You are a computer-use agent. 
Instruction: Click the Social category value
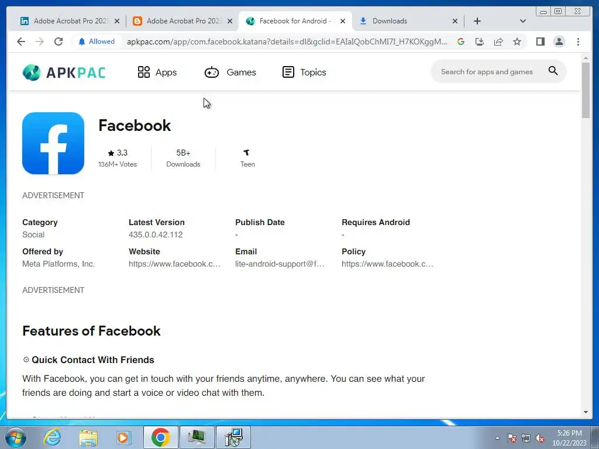click(33, 234)
